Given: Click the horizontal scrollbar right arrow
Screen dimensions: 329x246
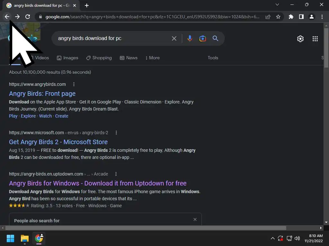Looking at the screenshot, I should pyautogui.click(x=321, y=228).
